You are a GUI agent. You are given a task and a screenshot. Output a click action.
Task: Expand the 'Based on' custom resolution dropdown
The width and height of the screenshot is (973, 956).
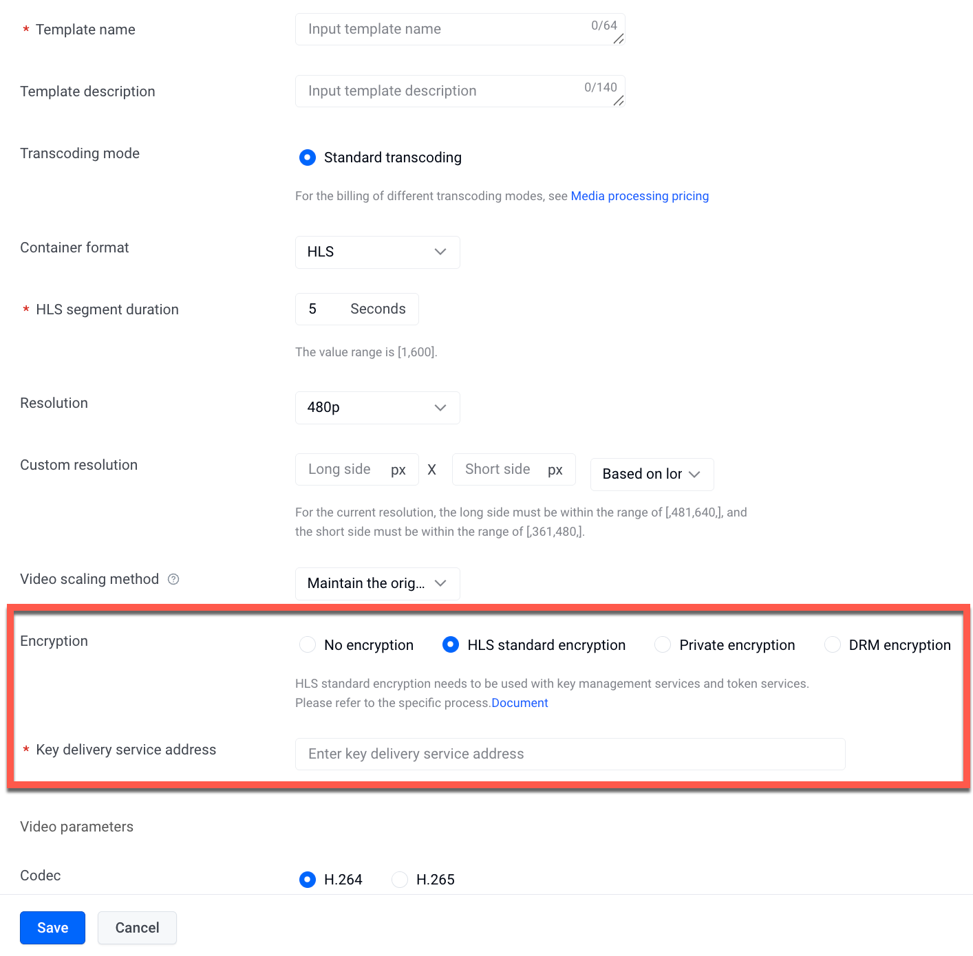pyautogui.click(x=652, y=475)
